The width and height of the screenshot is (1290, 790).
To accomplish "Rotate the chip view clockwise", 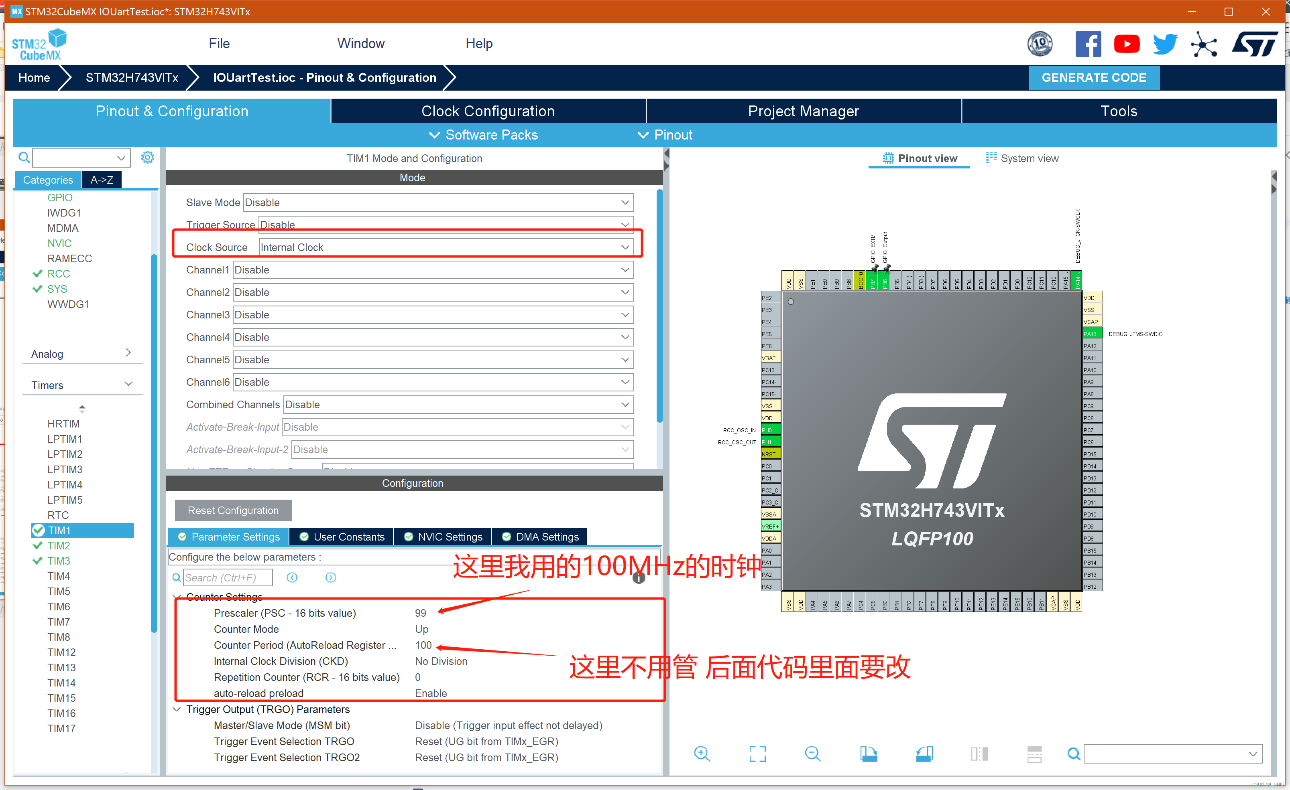I will point(869,754).
